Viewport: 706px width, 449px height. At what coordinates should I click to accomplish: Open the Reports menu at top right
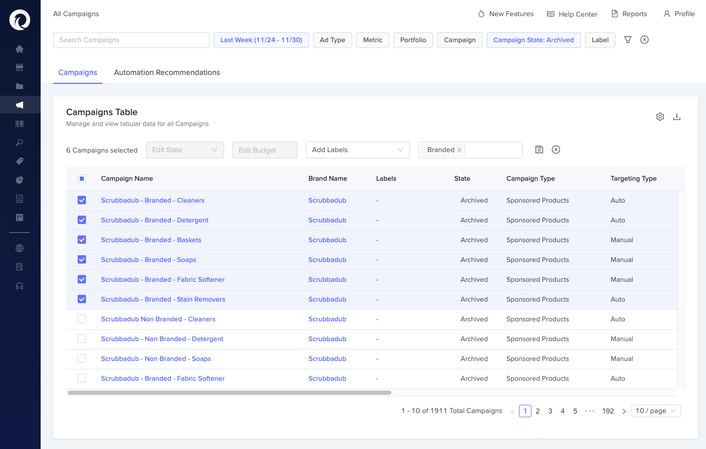click(629, 14)
